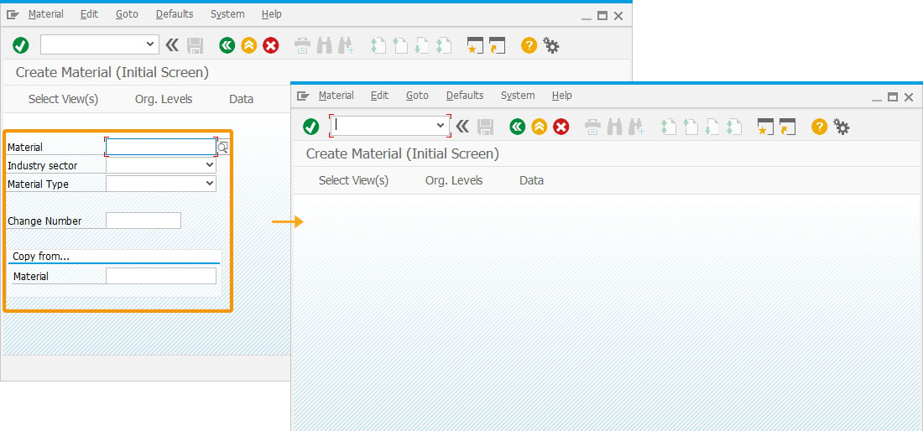Open Help menu in front window
Viewport: 923px width, 431px height.
click(562, 96)
